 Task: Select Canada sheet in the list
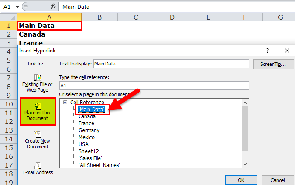click(x=87, y=116)
